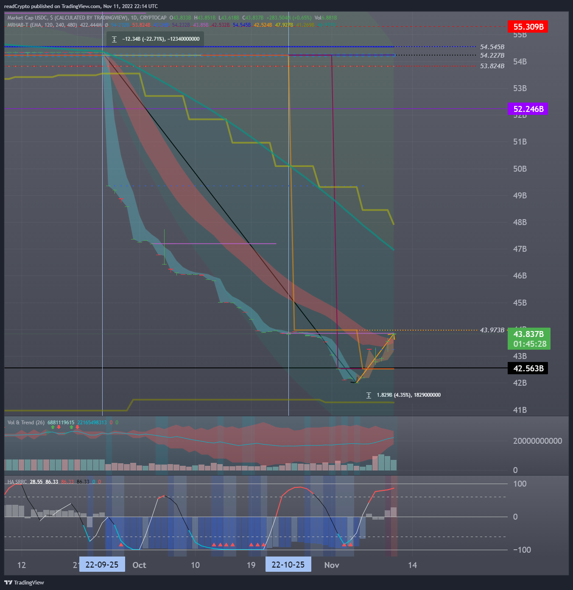Click the 28.55 value in HA SRRC legend
573x590 pixels.
tap(36, 482)
